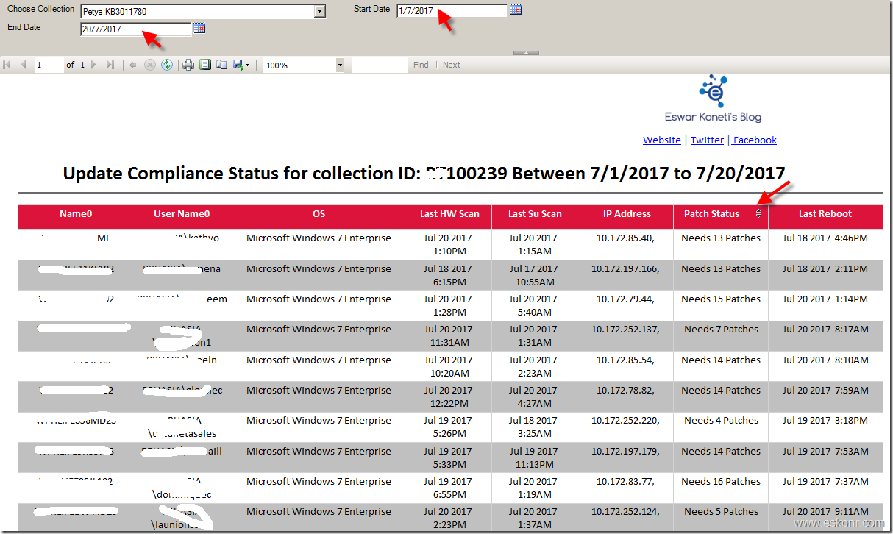
Task: Go to the next report page
Action: (93, 65)
